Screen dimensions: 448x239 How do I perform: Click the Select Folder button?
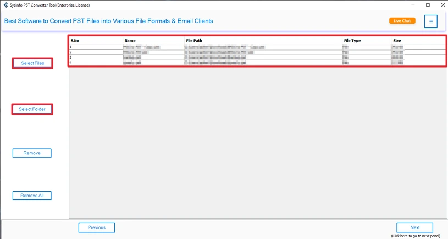point(32,109)
